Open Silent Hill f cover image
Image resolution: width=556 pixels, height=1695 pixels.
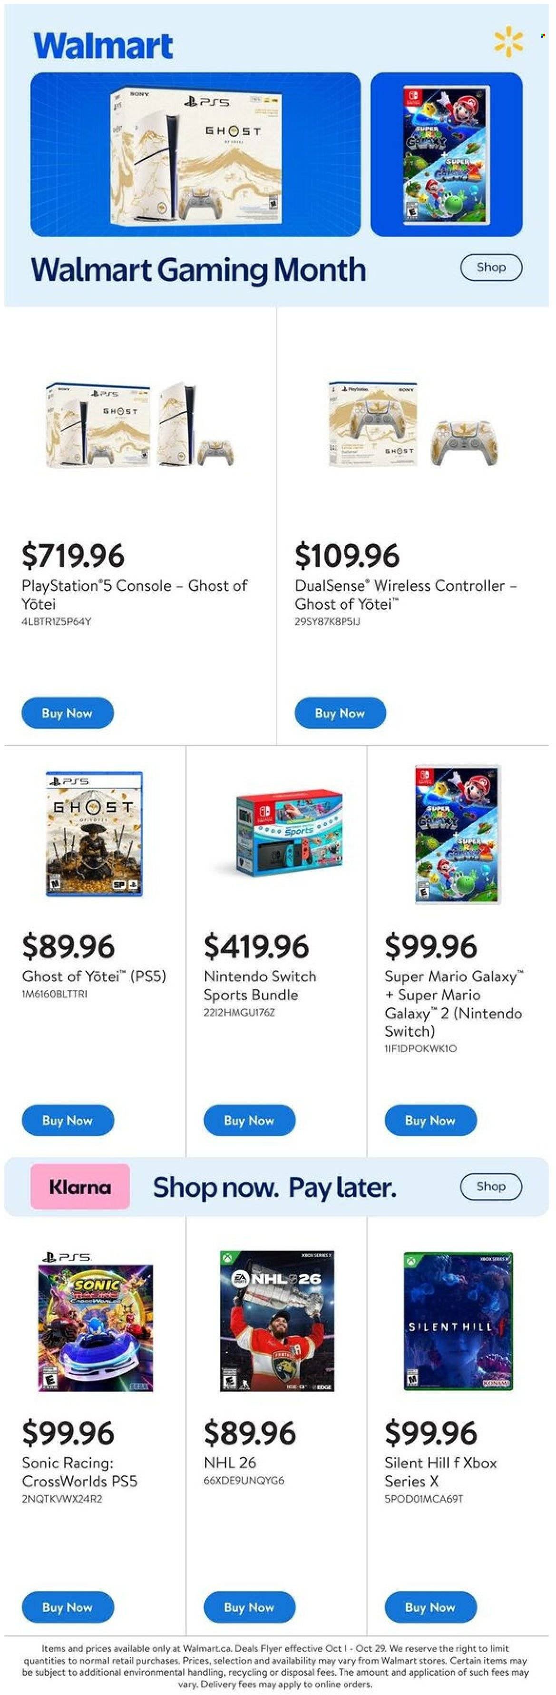458,1321
